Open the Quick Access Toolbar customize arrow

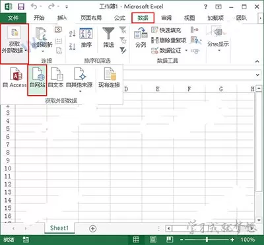click(x=67, y=7)
